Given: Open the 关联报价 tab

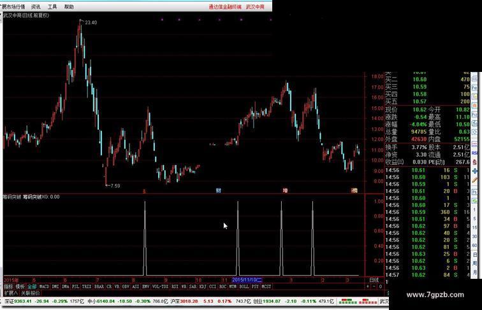Looking at the screenshot, I should [x=30, y=293].
